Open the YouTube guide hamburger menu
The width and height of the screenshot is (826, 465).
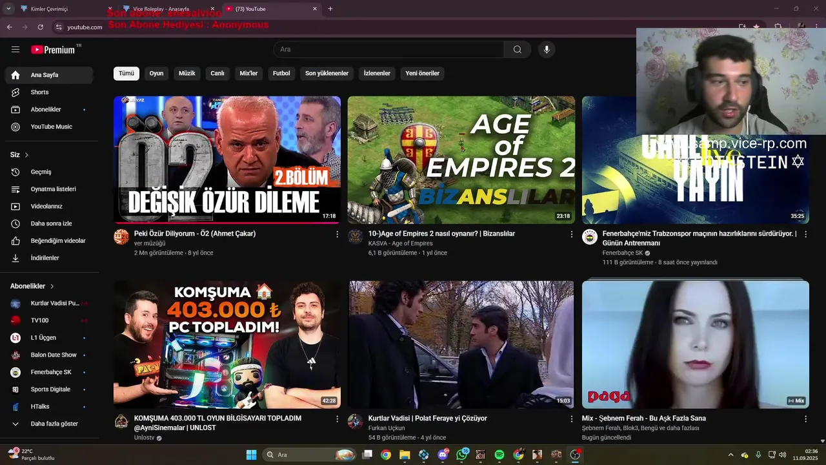pos(15,49)
